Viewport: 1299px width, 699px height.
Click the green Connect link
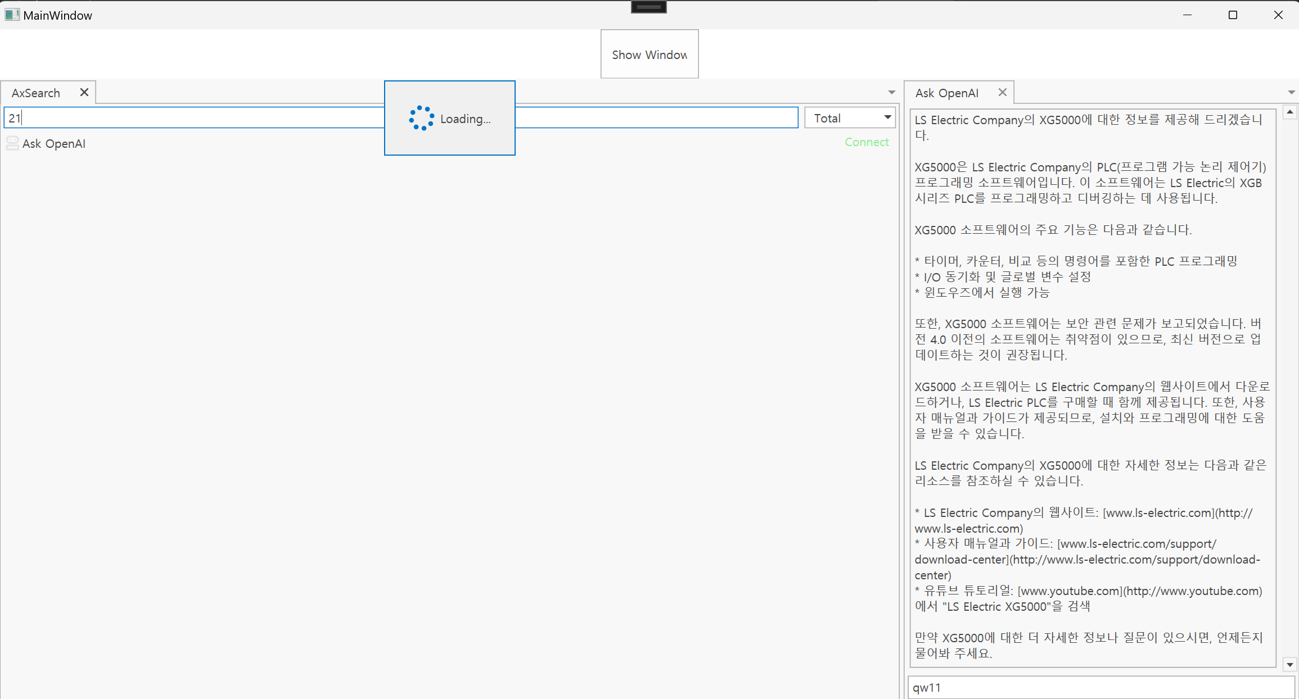(x=866, y=142)
